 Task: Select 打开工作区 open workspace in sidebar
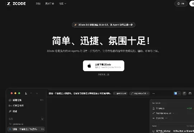(x=26, y=106)
